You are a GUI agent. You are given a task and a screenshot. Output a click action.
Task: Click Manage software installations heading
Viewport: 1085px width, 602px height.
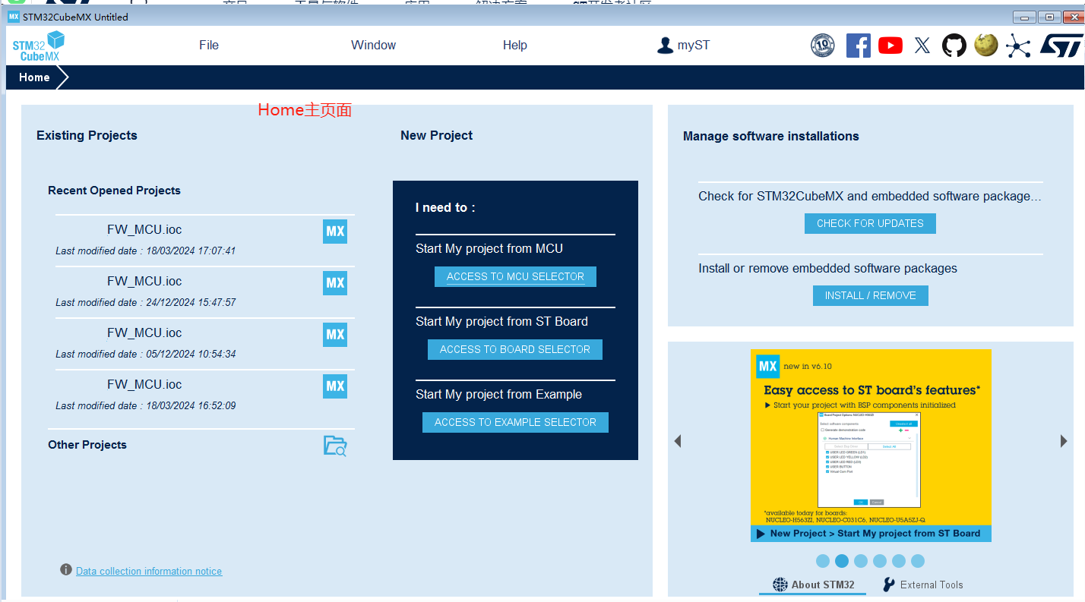[x=771, y=137]
